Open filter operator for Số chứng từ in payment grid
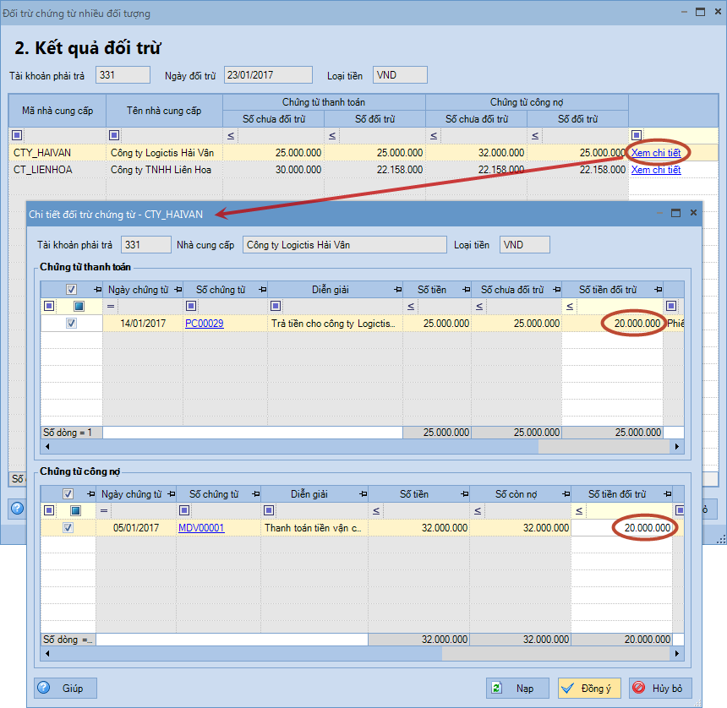 (191, 306)
